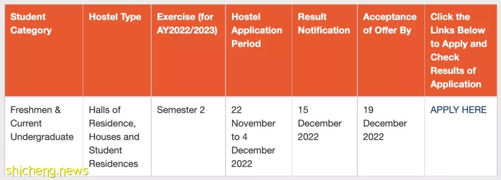Viewport: 501px width, 180px height.
Task: Click 'Student Residences' text in hostel cell
Action: pyautogui.click(x=114, y=157)
